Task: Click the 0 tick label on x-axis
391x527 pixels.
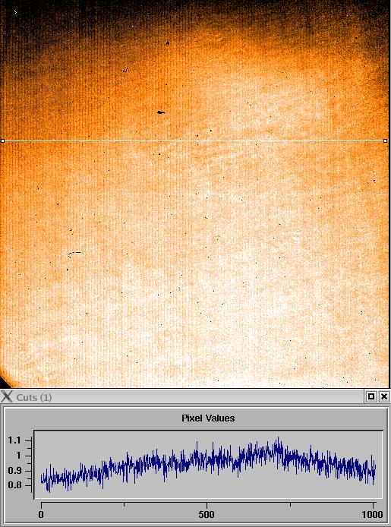Action: (x=41, y=514)
